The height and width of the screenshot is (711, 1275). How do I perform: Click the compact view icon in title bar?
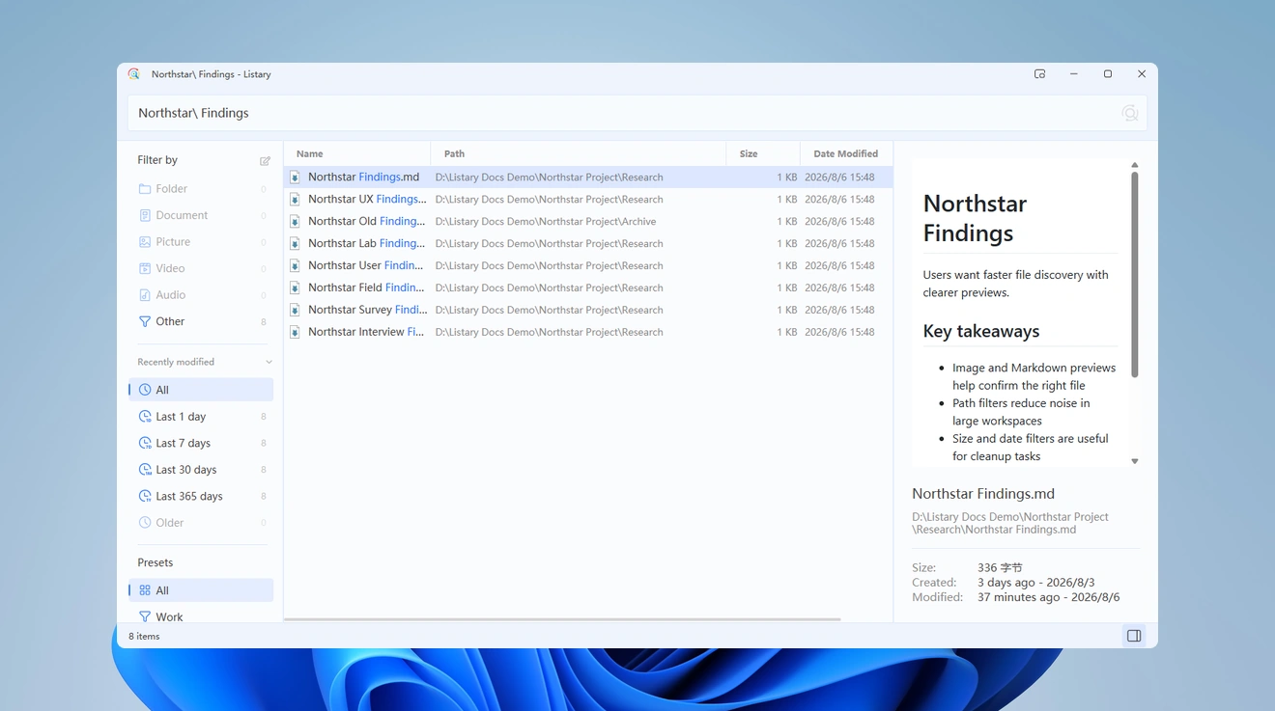click(x=1039, y=74)
